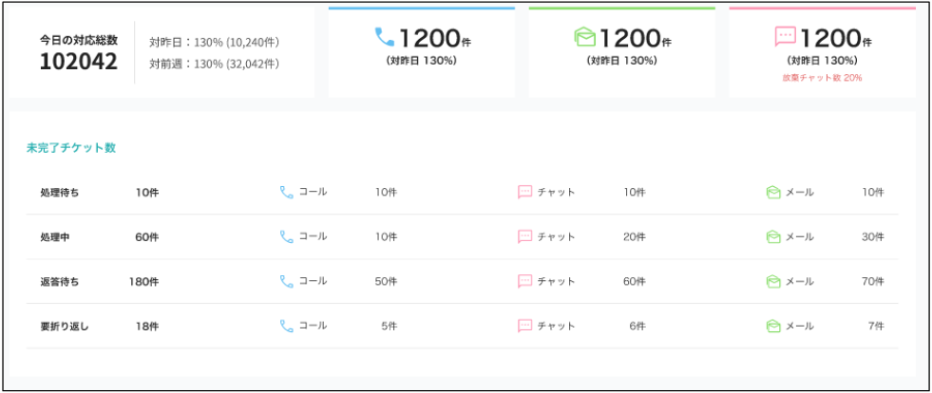The height and width of the screenshot is (393, 932).
Task: Click the 未完了チケット数 section heading
Action: pyautogui.click(x=71, y=148)
